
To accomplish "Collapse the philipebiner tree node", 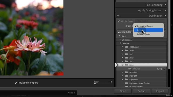I will tap(120, 40).
